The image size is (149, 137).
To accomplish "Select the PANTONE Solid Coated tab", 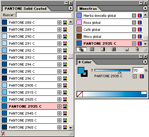I will [26, 9].
